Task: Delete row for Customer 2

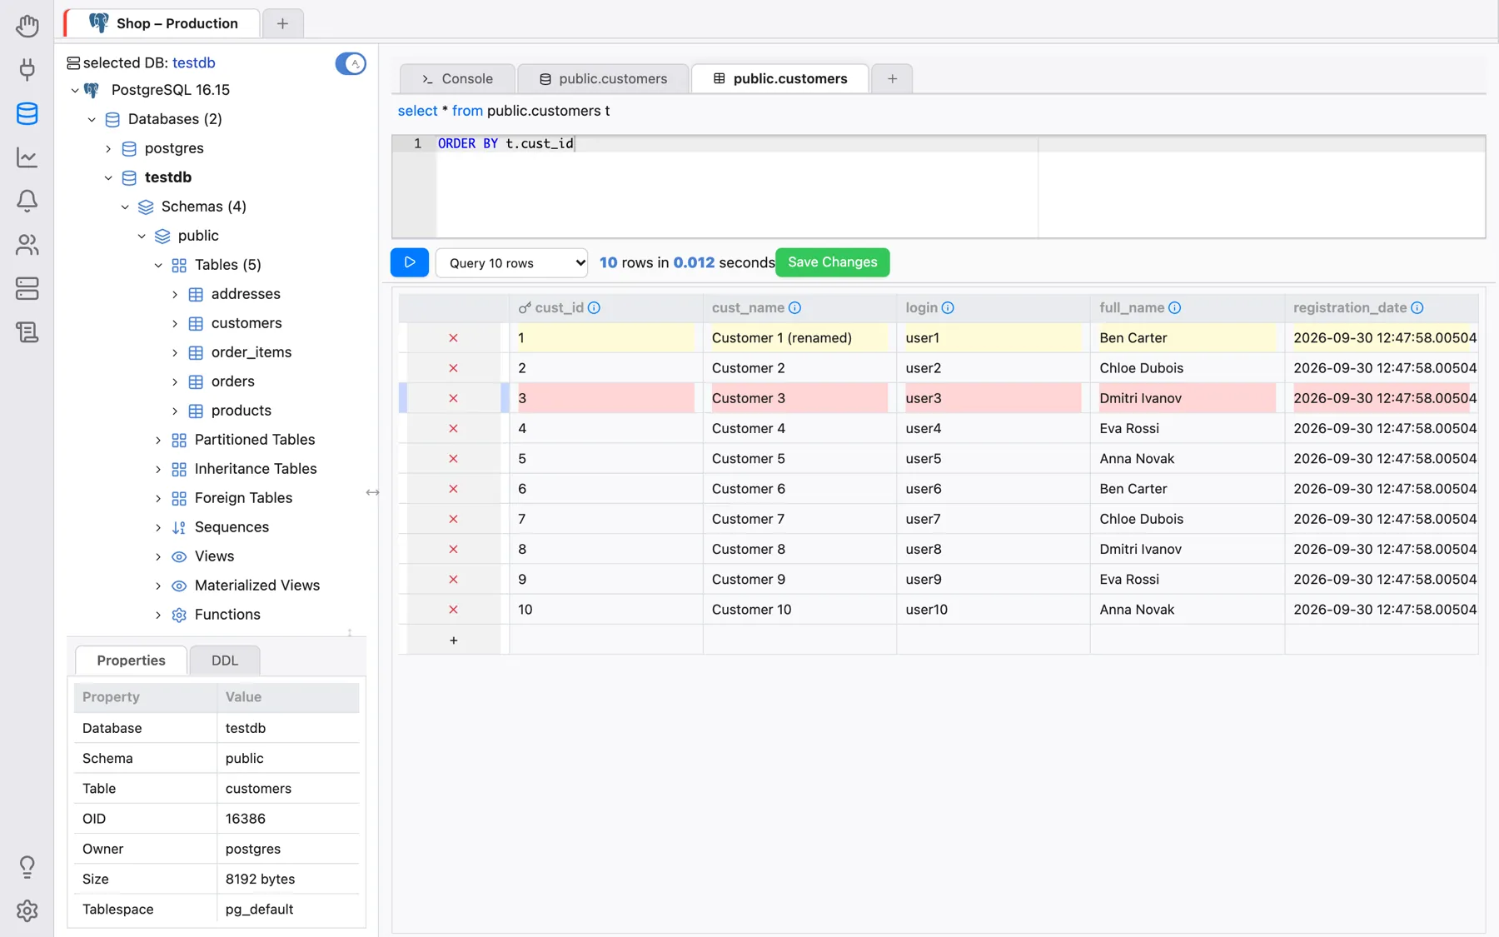Action: [x=453, y=368]
